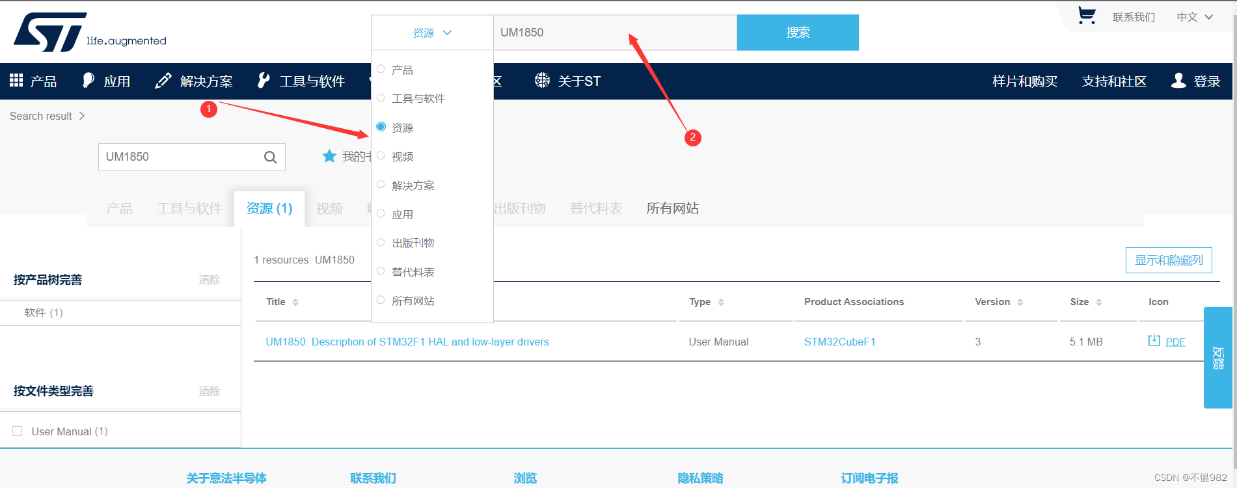The image size is (1237, 488).
Task: Click the applications lightbulb icon
Action: coord(88,80)
